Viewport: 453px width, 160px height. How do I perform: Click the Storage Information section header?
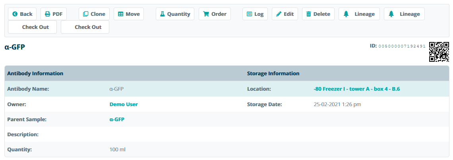point(273,74)
